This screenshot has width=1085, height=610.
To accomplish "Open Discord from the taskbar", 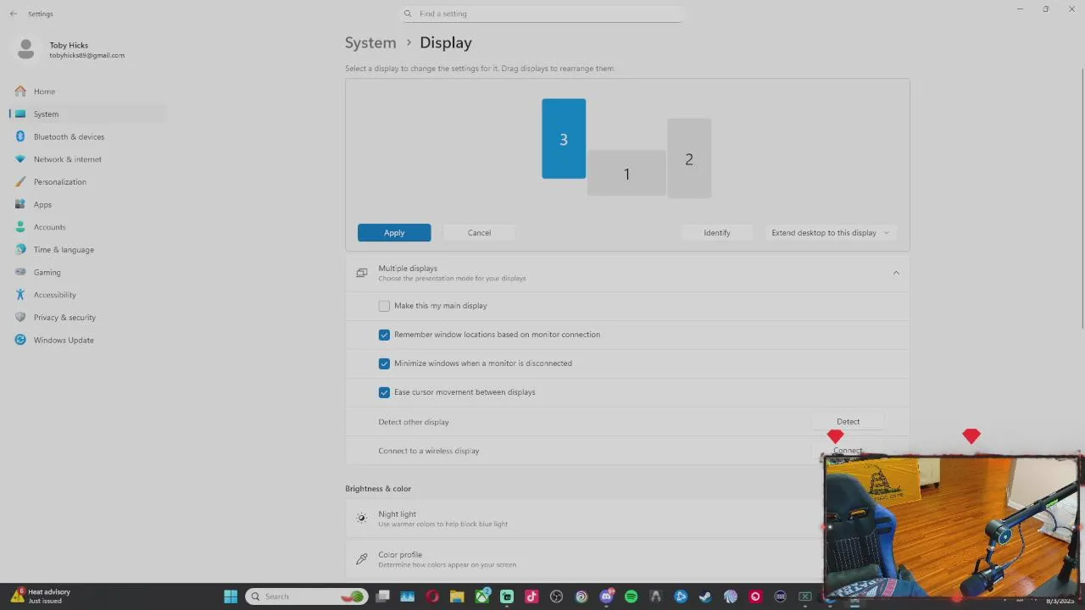I will click(x=606, y=596).
